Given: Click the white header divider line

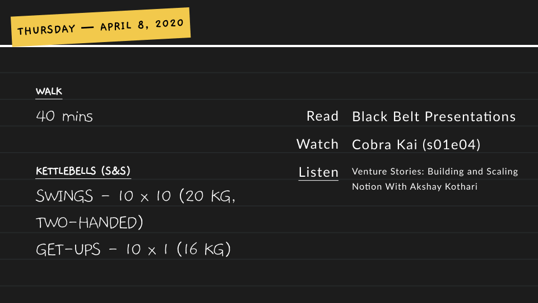Looking at the screenshot, I should coord(269,46).
